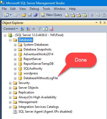Expand the Server Objects folder
This screenshot has height=119, width=107.
coord(10,88)
